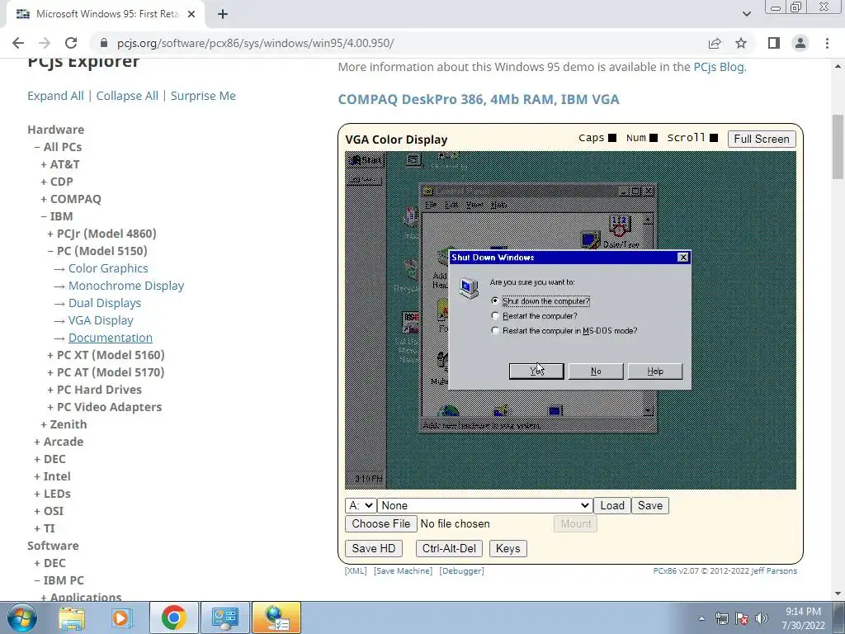Expand the Intel tree node
Screen dimensions: 845x634
(x=52, y=476)
